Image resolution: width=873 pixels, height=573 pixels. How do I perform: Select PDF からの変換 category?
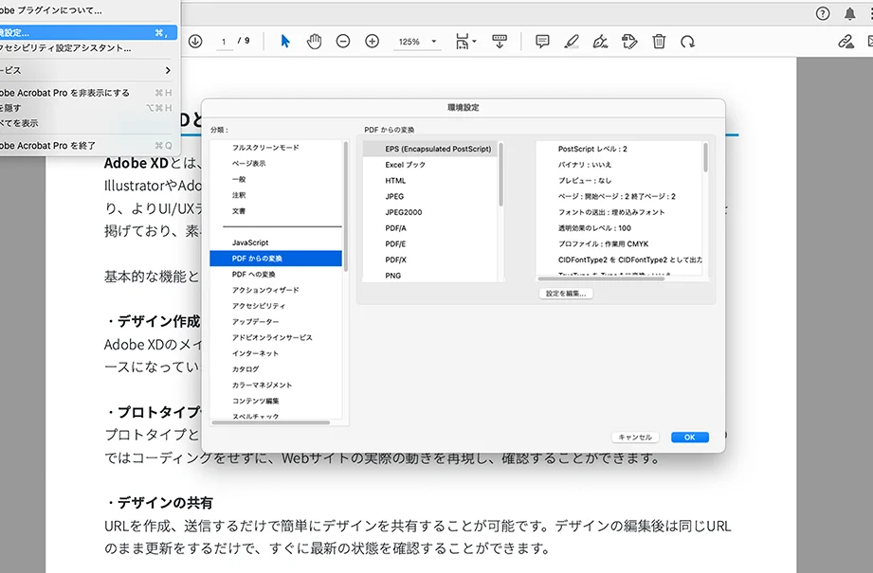click(276, 259)
